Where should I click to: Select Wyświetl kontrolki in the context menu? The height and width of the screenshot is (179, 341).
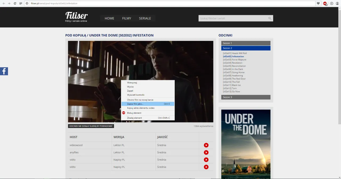[148, 95]
